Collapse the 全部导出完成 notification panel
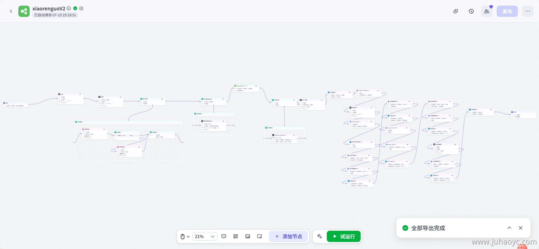539x249 pixels. tap(509, 228)
